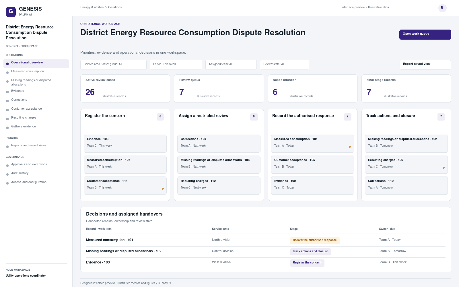Open Access and configuration
459x287 pixels.
[x=36, y=182]
